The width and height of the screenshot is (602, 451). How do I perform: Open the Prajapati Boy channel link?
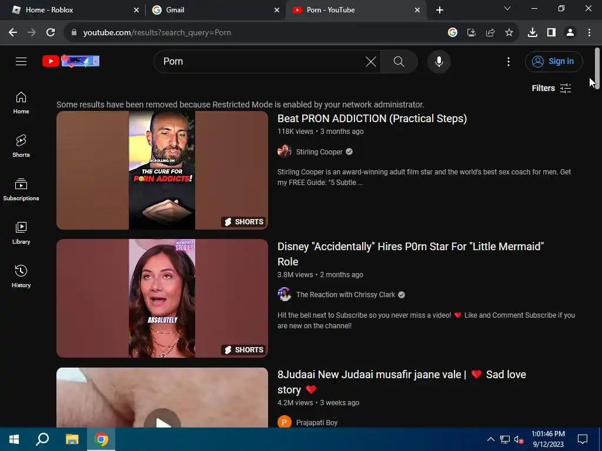coord(317,423)
